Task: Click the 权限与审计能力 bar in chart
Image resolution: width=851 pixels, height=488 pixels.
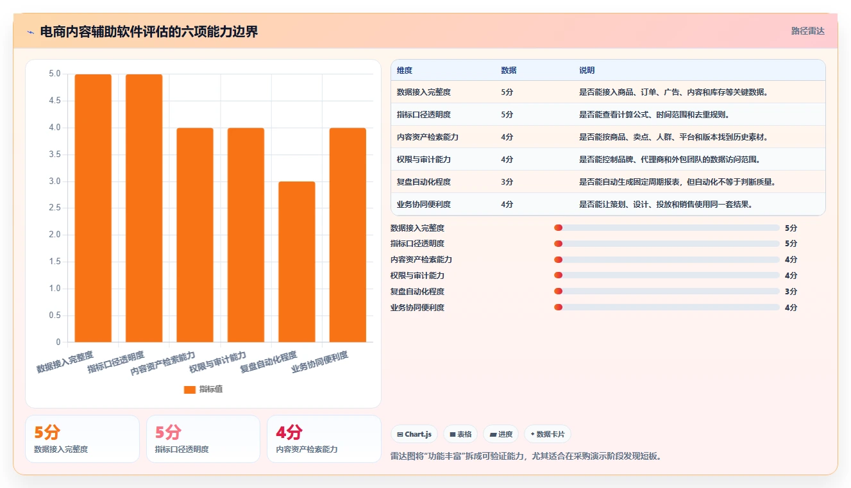Action: pos(246,235)
